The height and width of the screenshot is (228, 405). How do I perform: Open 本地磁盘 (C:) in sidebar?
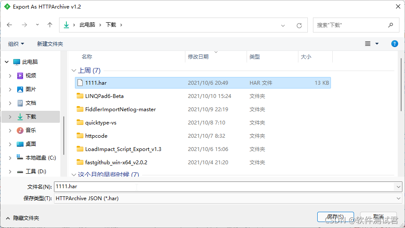pyautogui.click(x=41, y=158)
